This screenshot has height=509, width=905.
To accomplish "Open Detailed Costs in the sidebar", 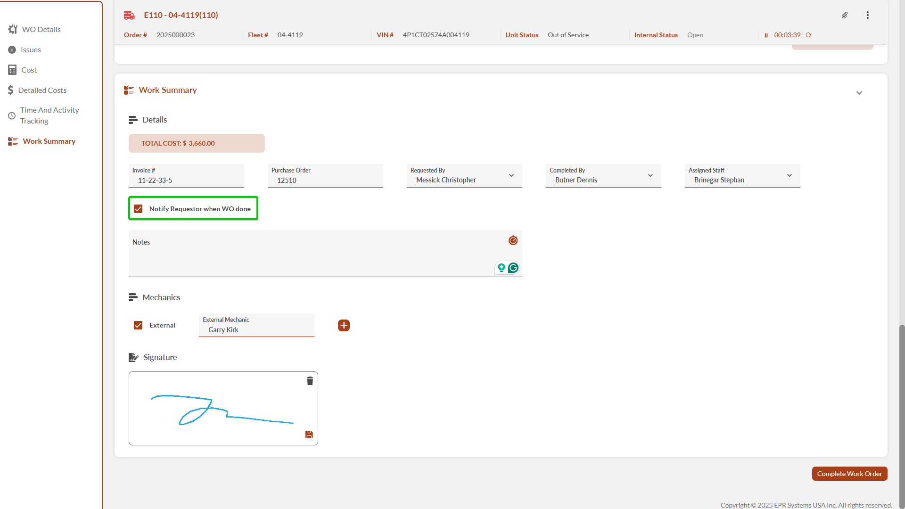I will click(x=42, y=90).
